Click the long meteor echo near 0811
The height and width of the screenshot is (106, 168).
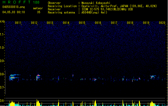14,77
